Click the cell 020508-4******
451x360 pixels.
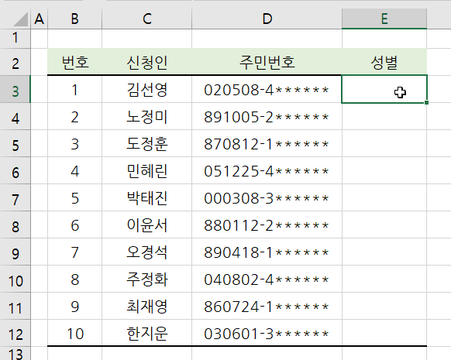[x=267, y=89]
